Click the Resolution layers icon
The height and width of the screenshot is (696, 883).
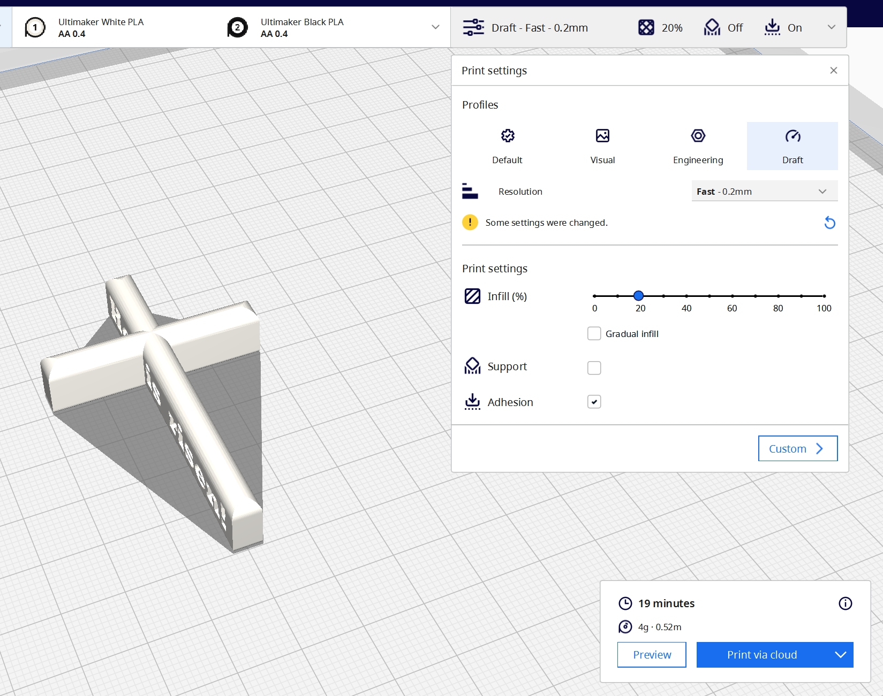point(470,191)
